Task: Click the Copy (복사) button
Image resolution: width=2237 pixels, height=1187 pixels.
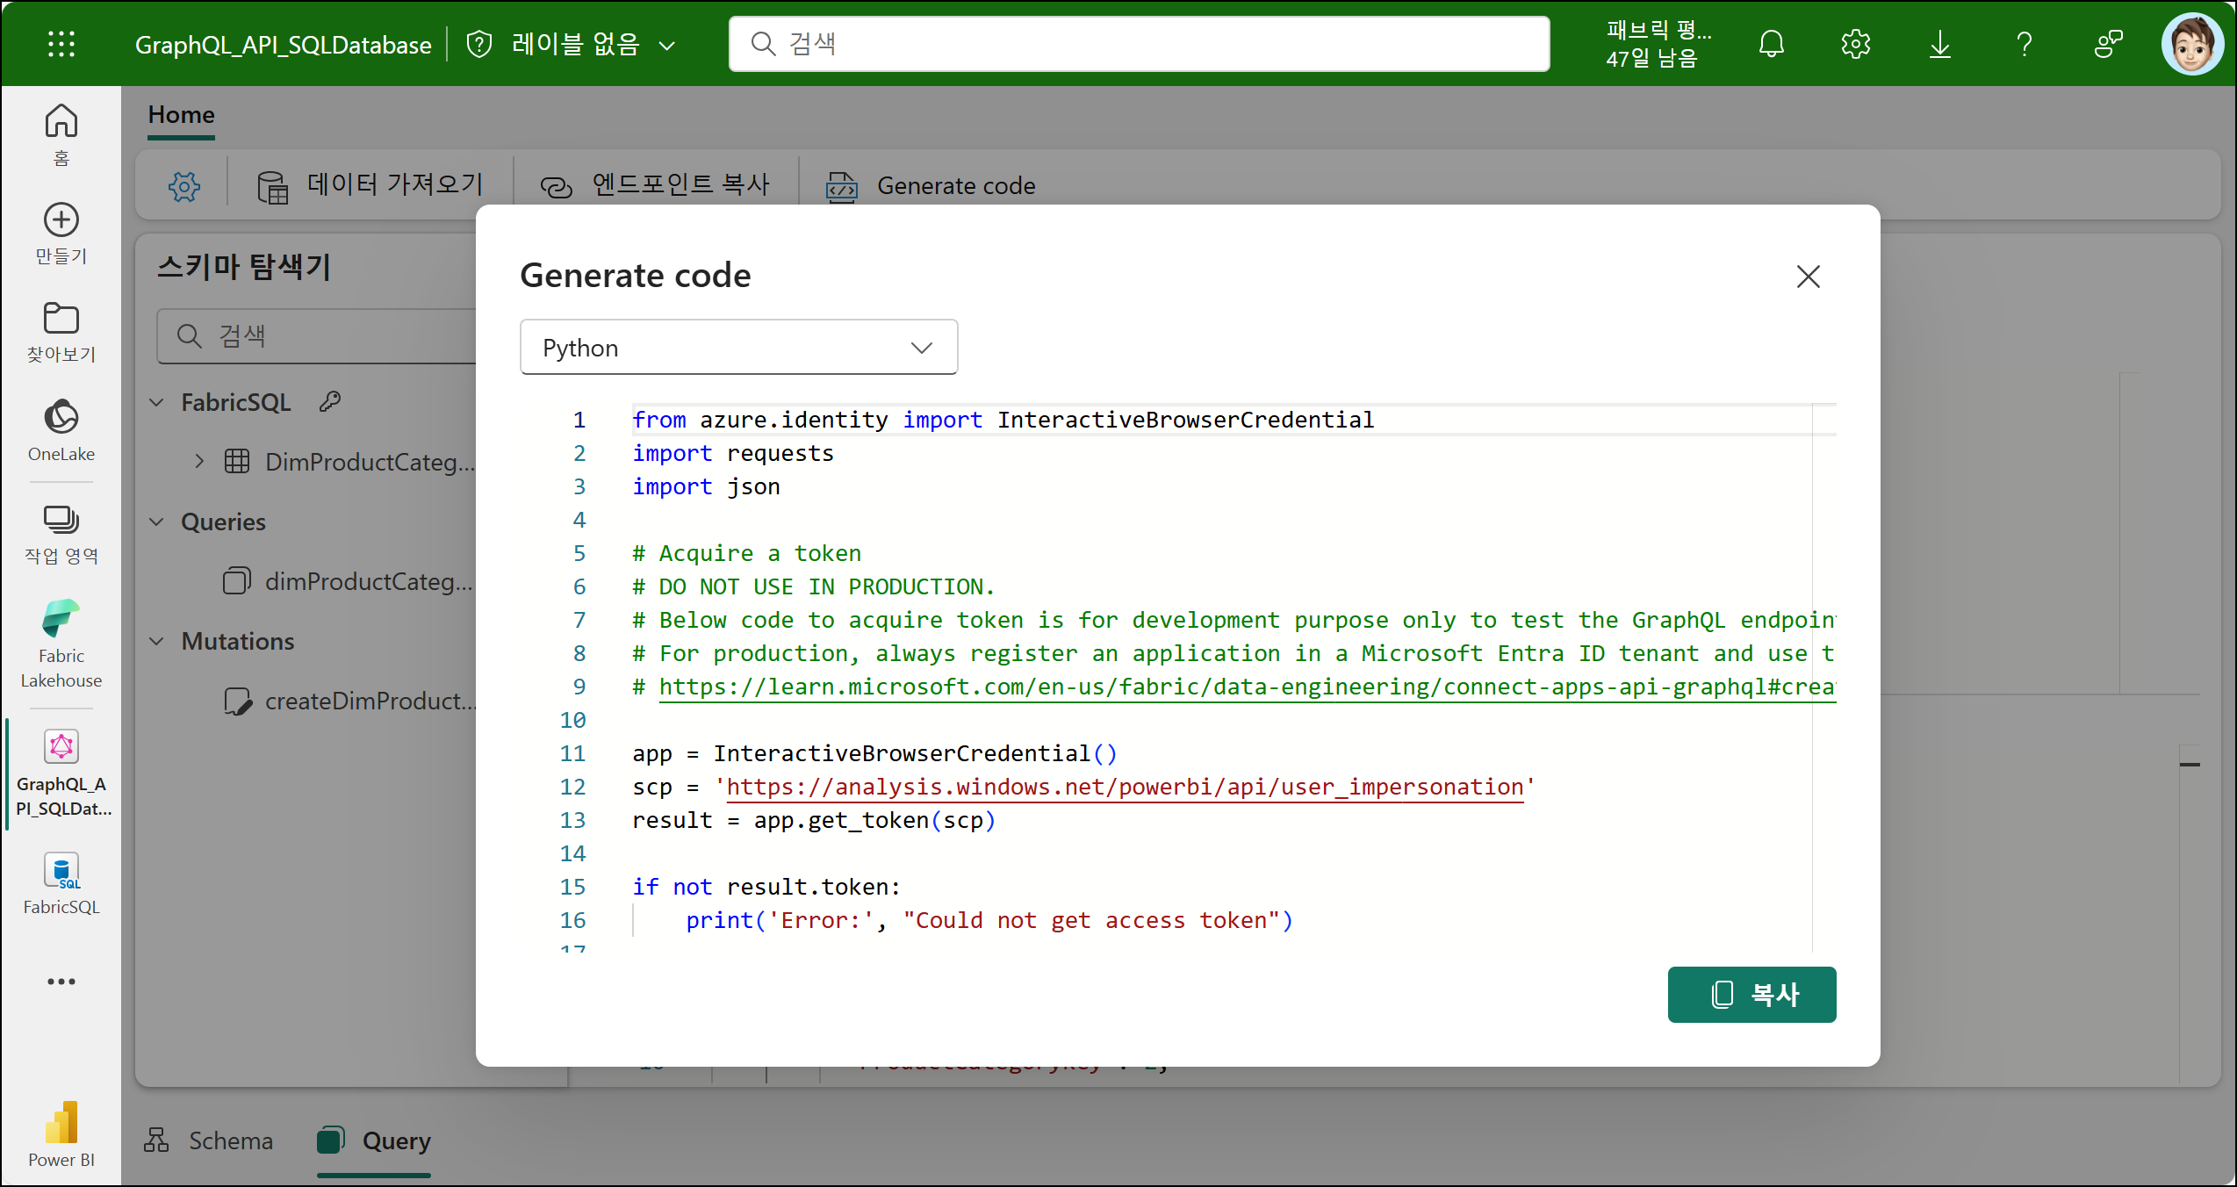Action: click(1751, 995)
